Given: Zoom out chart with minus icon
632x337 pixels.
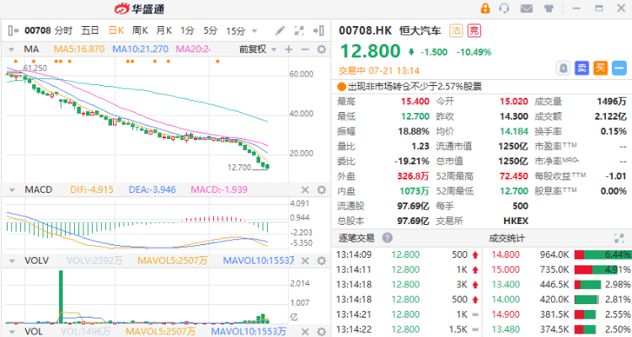Looking at the screenshot, I should 305,49.
